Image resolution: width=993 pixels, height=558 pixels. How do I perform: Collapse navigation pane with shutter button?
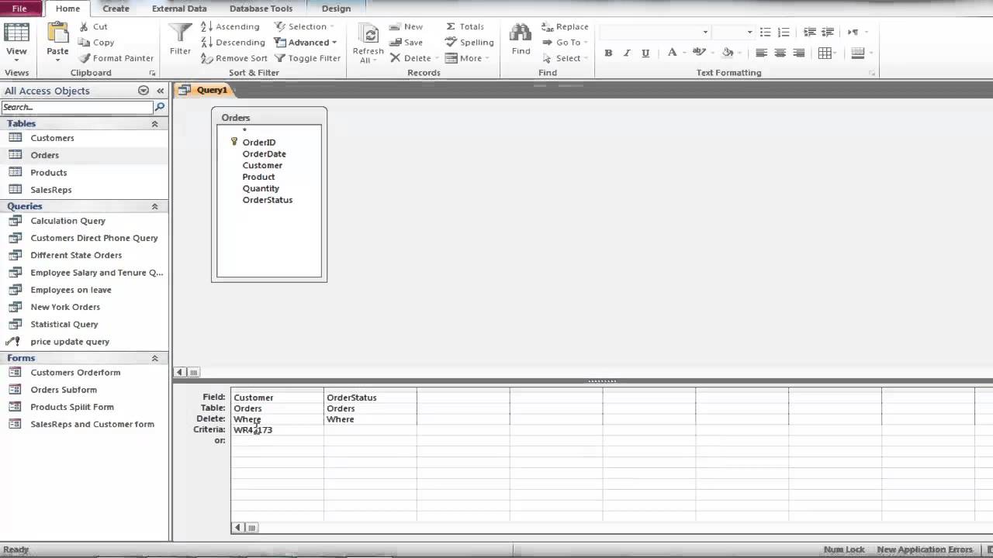click(160, 91)
